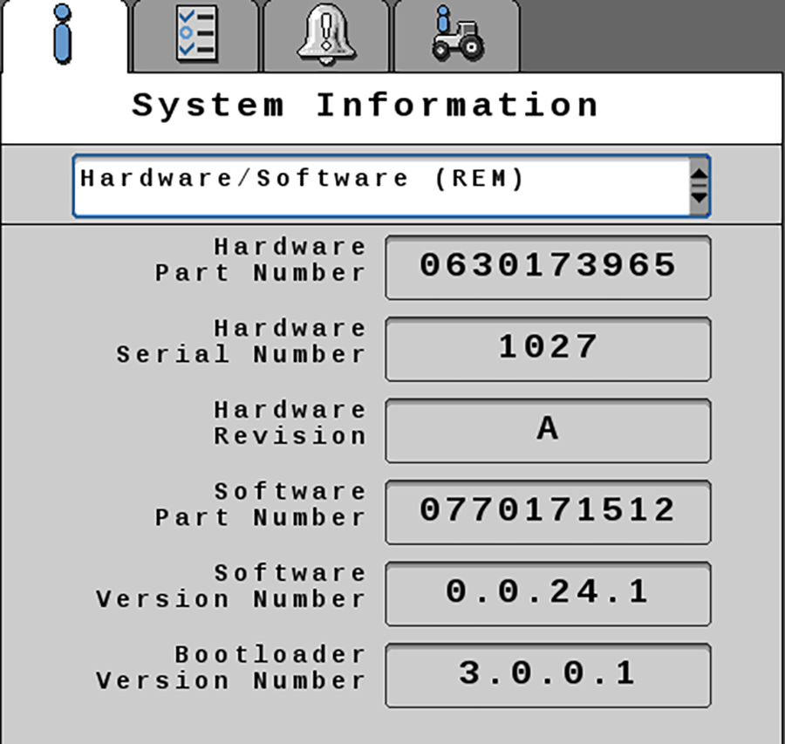Click the System Information title bar
785x744 pixels.
(x=366, y=105)
